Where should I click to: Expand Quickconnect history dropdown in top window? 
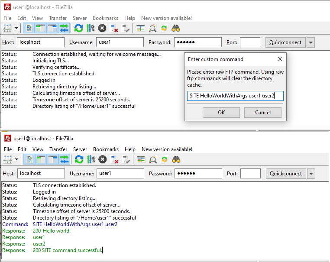311,42
